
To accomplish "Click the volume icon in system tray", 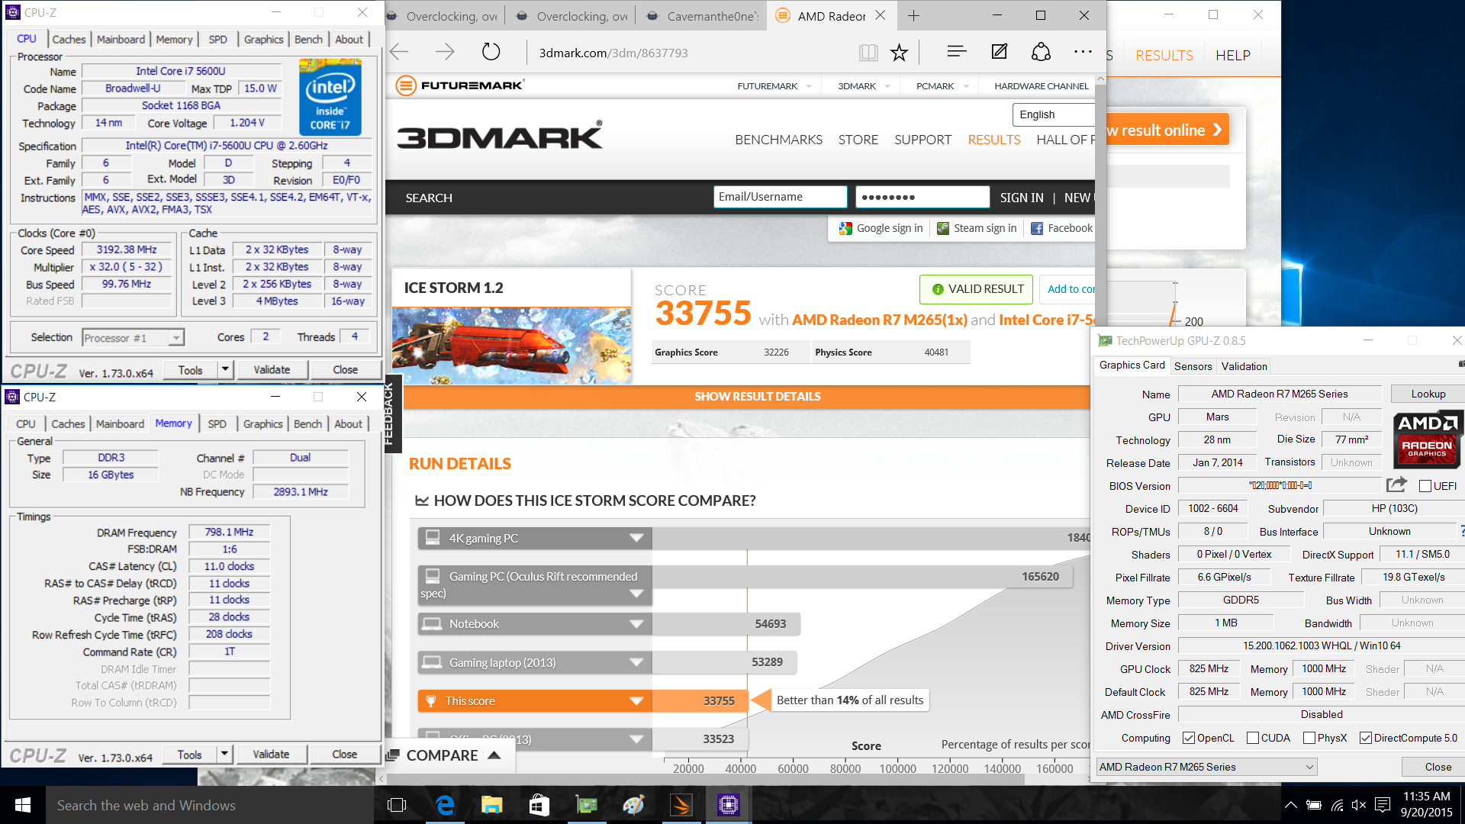I will [x=1359, y=805].
